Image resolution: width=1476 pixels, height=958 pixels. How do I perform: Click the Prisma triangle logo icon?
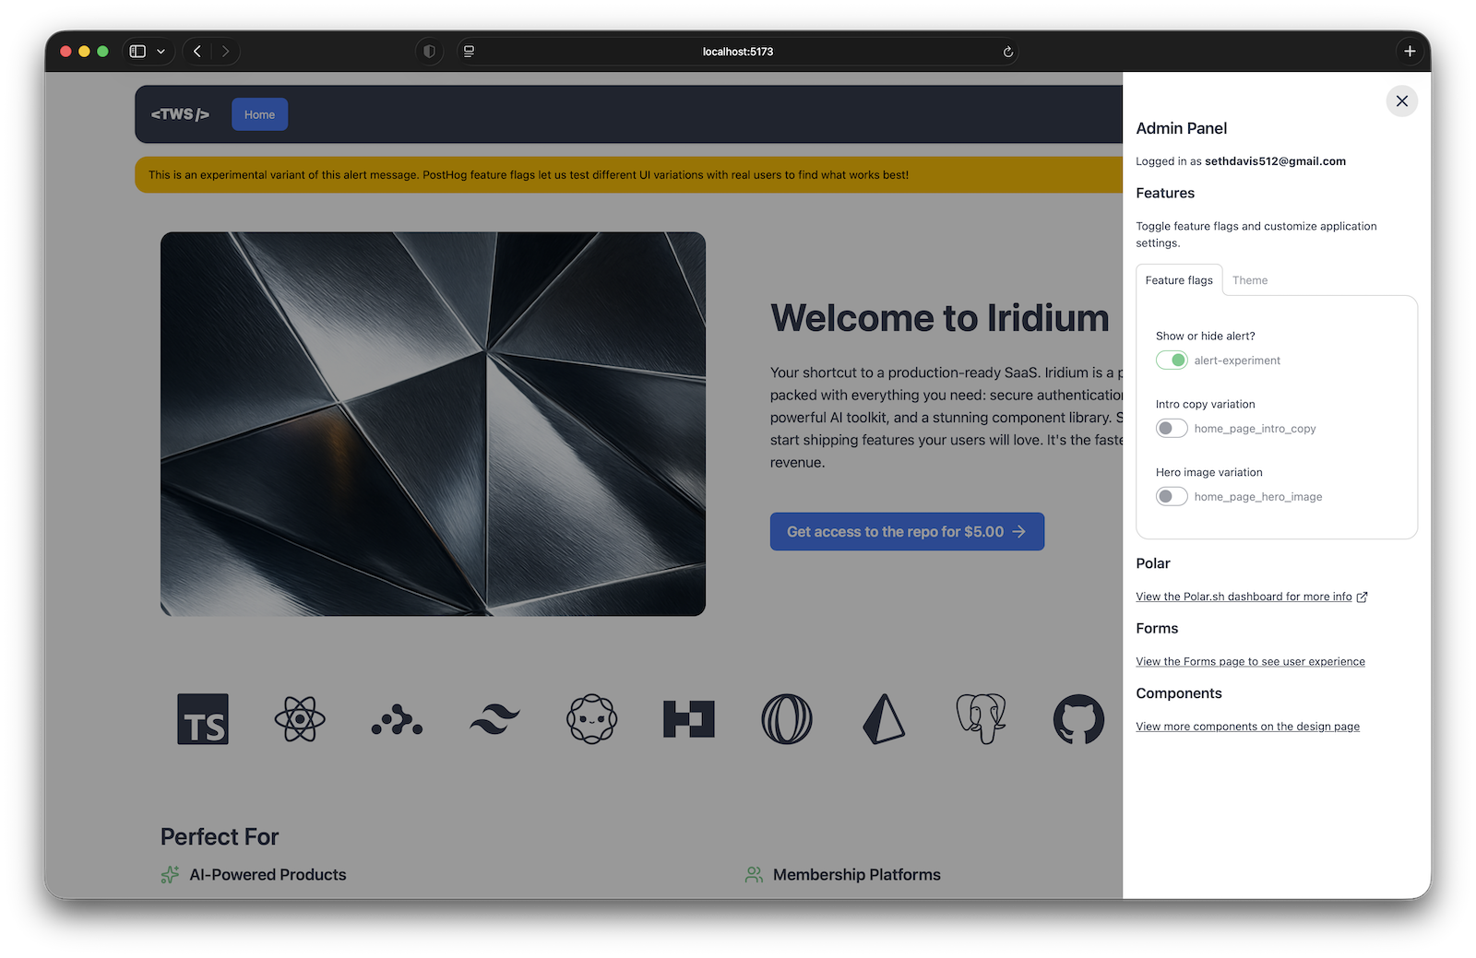[x=883, y=719]
